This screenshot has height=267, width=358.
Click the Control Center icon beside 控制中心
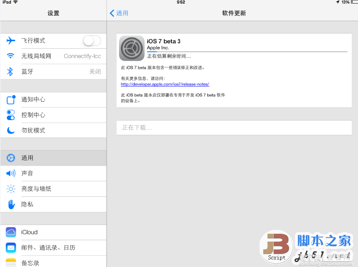10,115
